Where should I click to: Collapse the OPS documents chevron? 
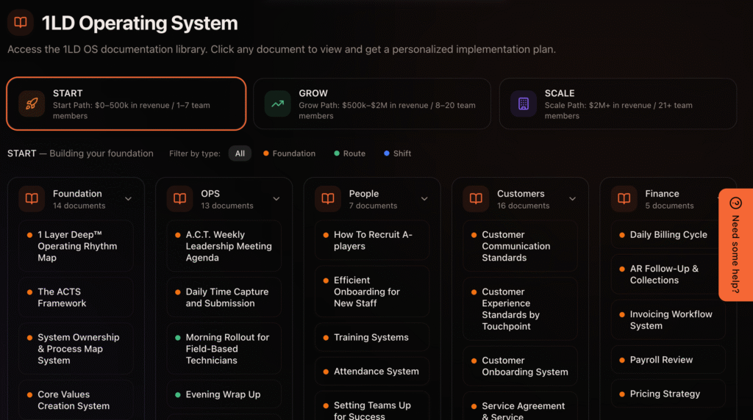click(x=276, y=199)
